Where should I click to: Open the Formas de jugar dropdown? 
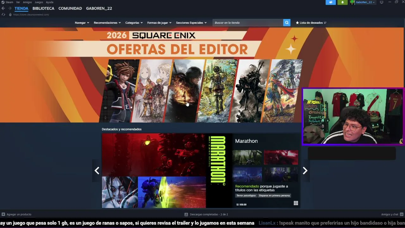[x=159, y=22]
